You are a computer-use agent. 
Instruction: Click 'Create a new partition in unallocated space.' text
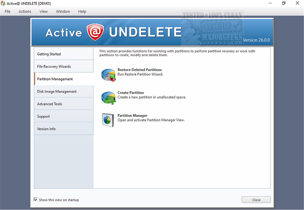click(x=152, y=97)
